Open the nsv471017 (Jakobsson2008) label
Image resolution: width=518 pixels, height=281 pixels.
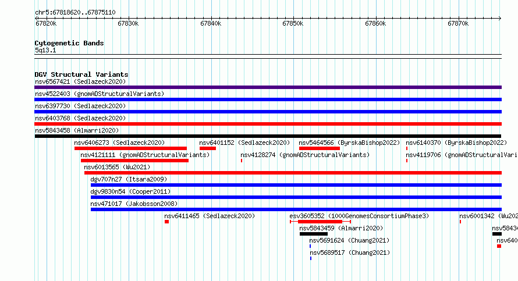coord(134,204)
